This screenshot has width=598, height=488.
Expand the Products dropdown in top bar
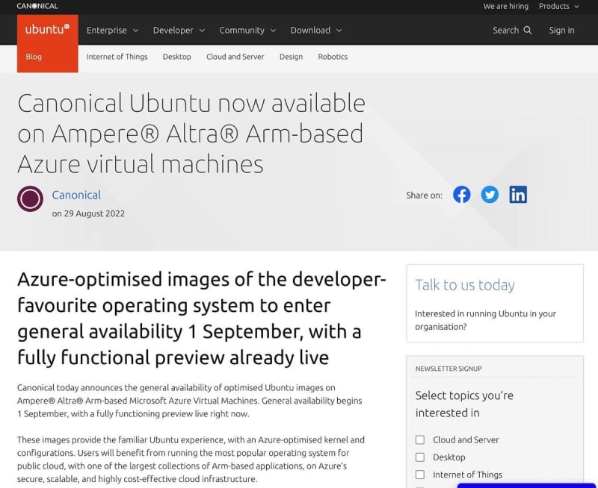[558, 6]
